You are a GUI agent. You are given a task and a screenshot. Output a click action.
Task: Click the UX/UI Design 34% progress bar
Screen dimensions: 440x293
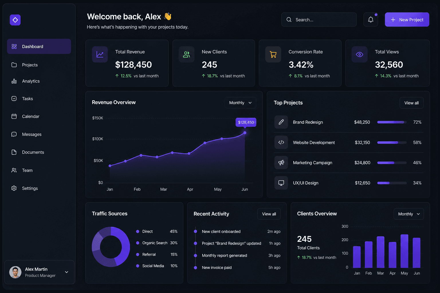pyautogui.click(x=392, y=183)
